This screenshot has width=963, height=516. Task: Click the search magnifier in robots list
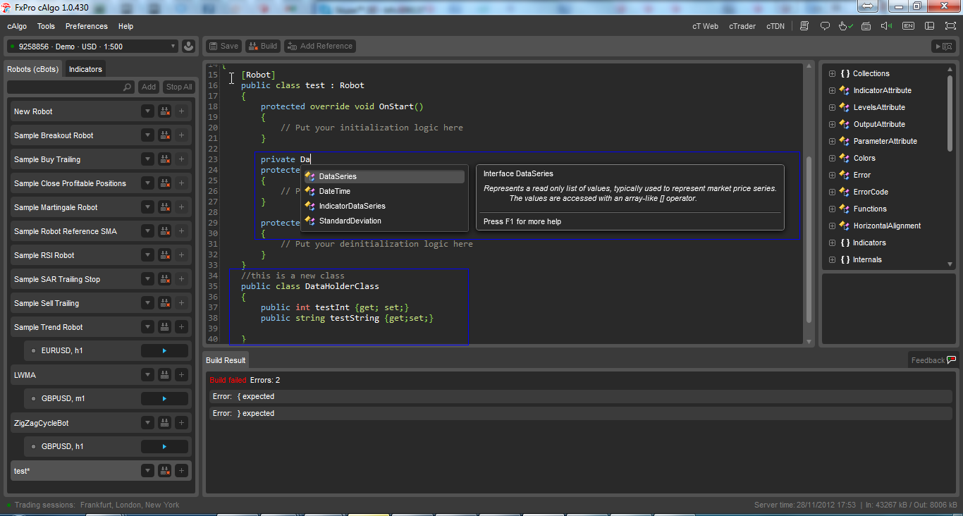(x=127, y=87)
